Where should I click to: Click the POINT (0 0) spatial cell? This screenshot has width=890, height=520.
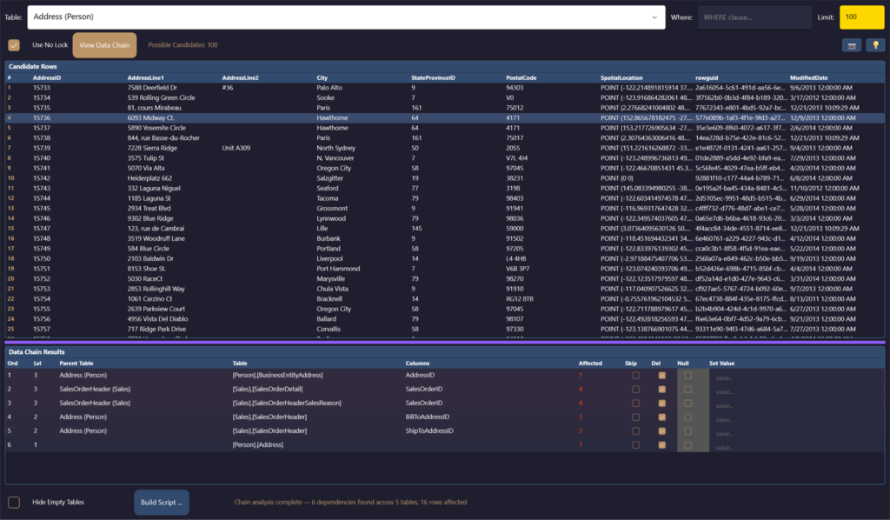point(617,178)
